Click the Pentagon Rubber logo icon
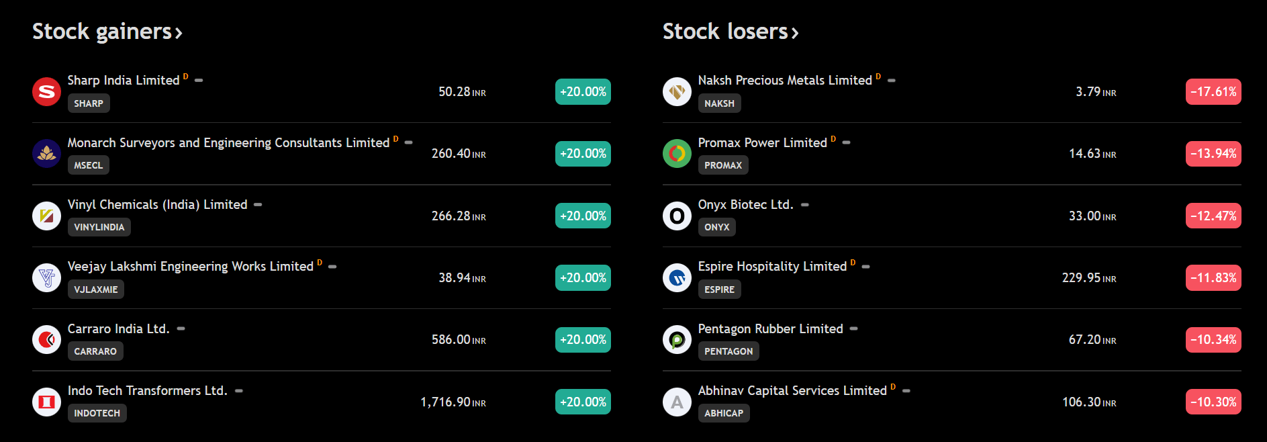Viewport: 1267px width, 442px height. pyautogui.click(x=677, y=340)
